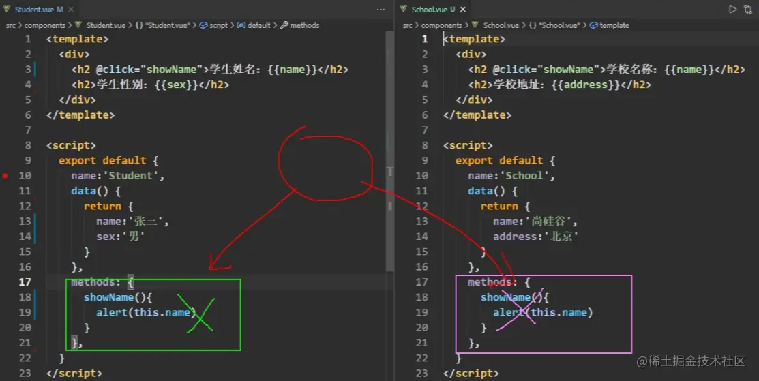
Task: Click the 学生性别 h2 line in Student.vue
Action: click(150, 85)
